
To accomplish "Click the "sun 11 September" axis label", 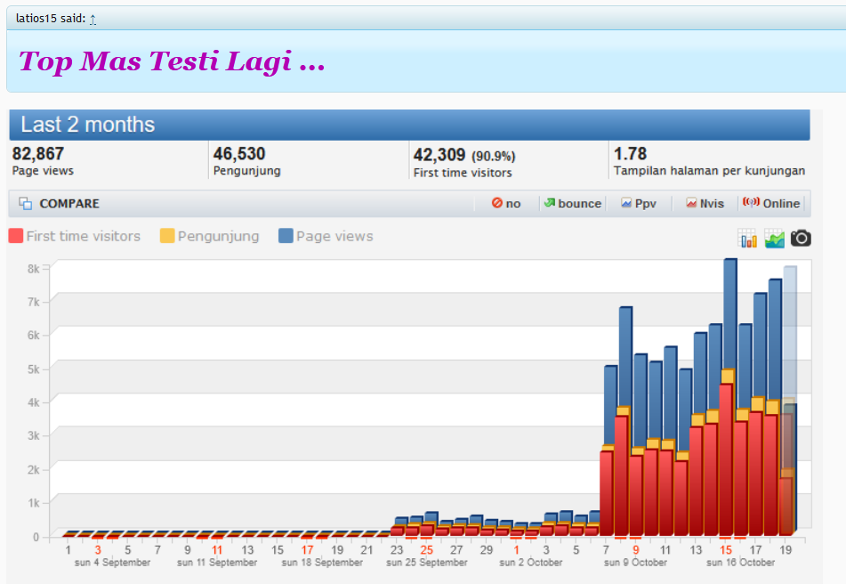I will pos(217,563).
